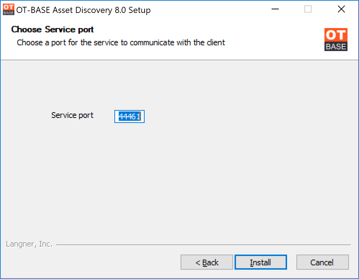Screen dimensions: 359x279
Task: Minimize the OT-BASE Setup window
Action: tap(275, 9)
